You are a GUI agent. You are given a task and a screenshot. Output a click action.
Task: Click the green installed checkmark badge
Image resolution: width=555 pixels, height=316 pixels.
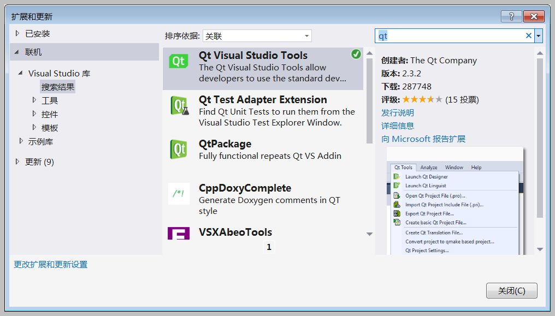356,54
